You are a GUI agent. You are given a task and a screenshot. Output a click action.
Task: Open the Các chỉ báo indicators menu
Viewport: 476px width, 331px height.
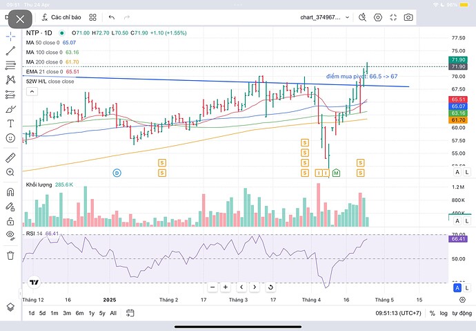coord(61,17)
